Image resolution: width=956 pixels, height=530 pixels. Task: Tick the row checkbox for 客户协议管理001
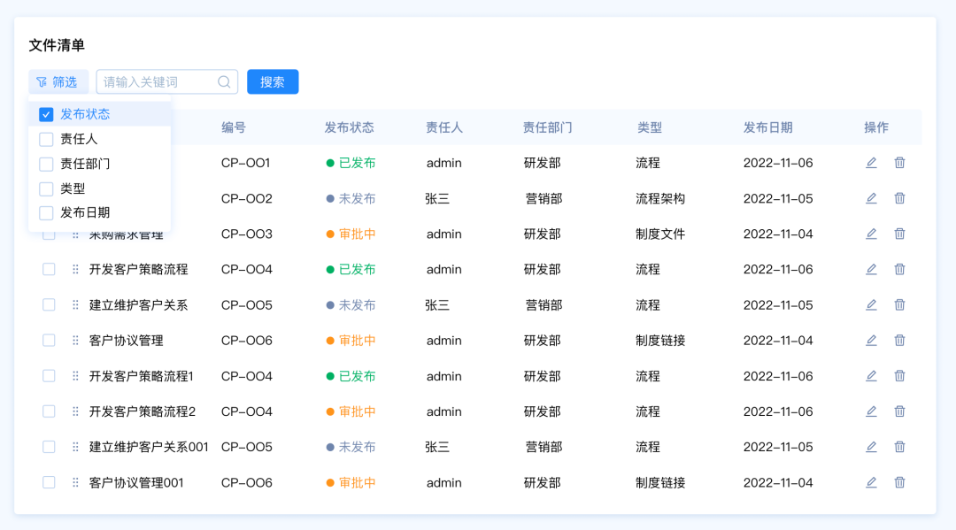[49, 482]
